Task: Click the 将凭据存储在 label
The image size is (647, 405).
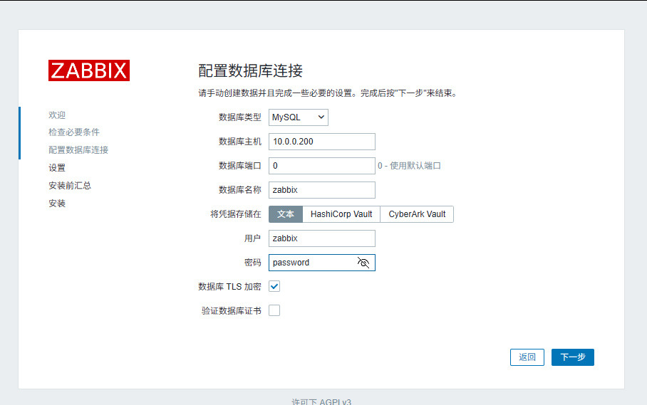Action: point(236,214)
